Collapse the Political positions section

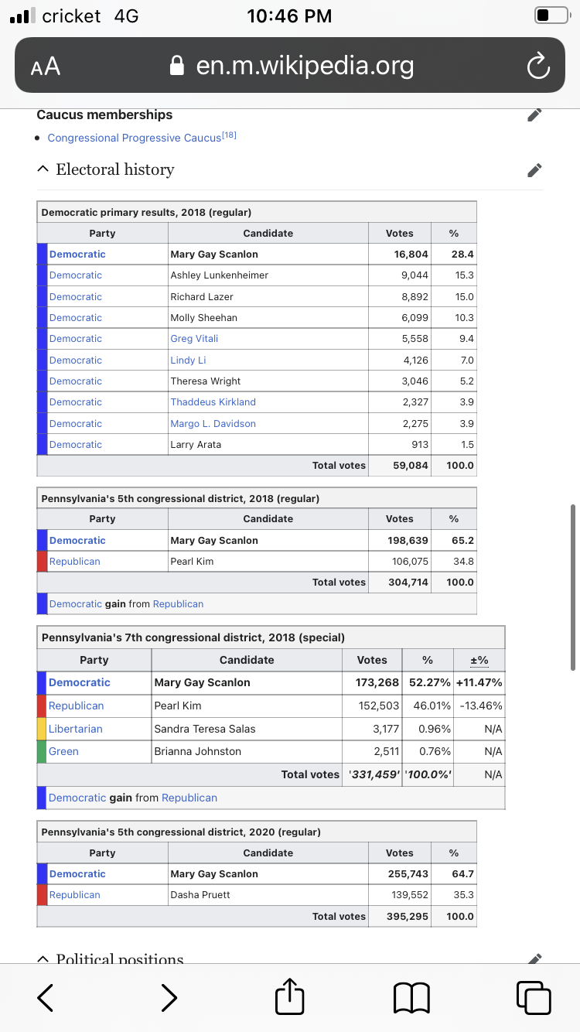(43, 959)
